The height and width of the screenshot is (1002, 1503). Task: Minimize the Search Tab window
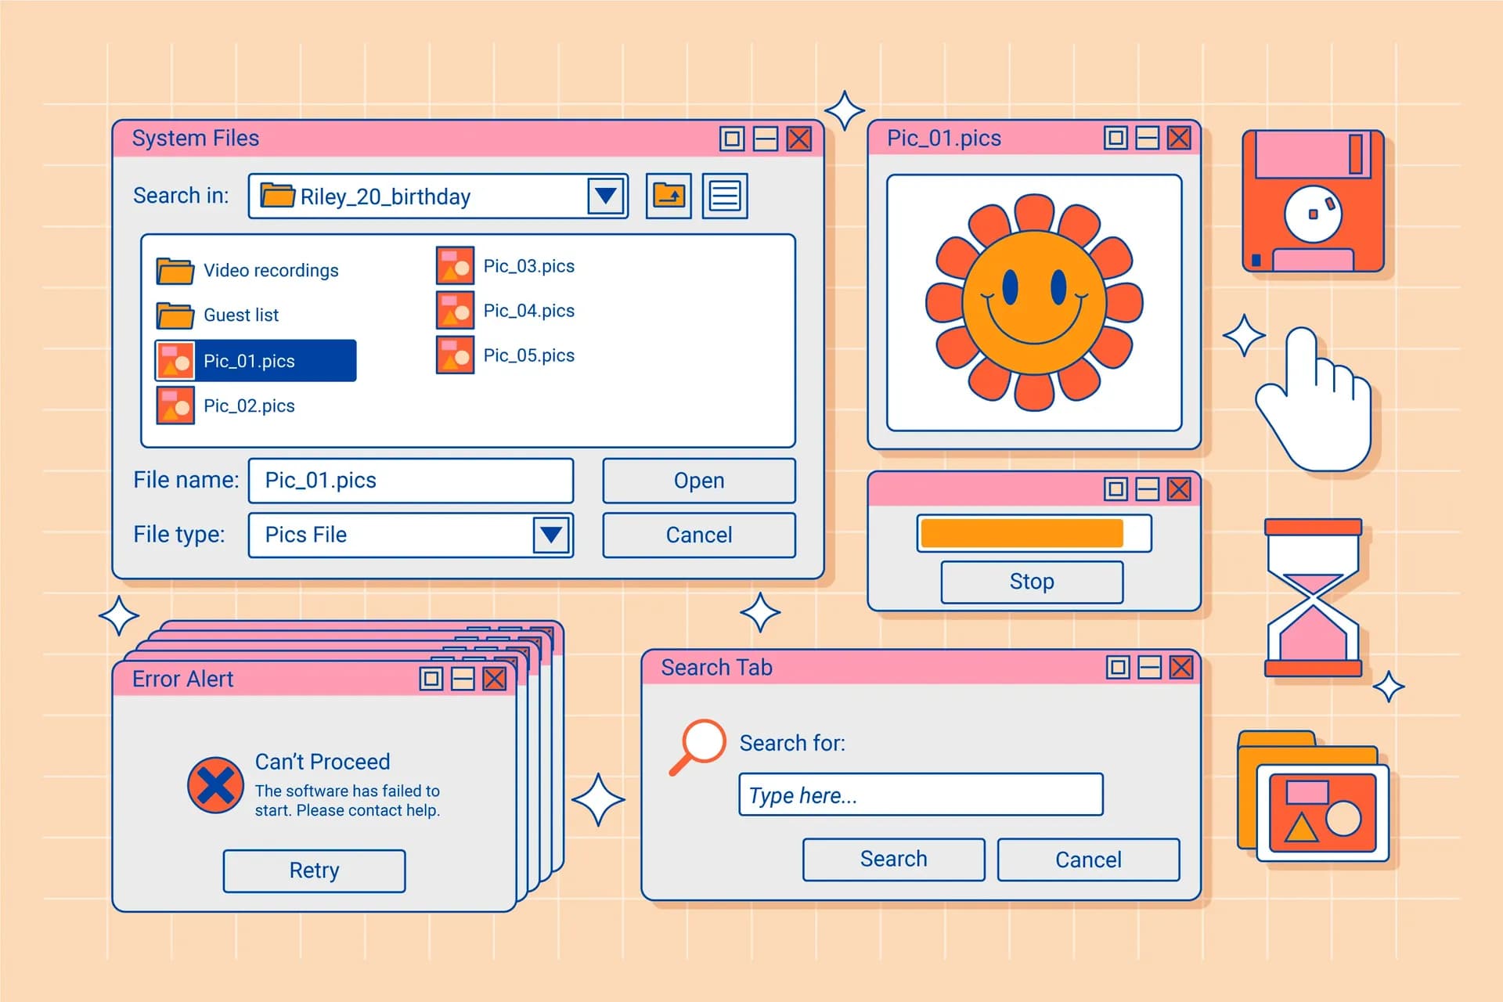pos(1150,668)
